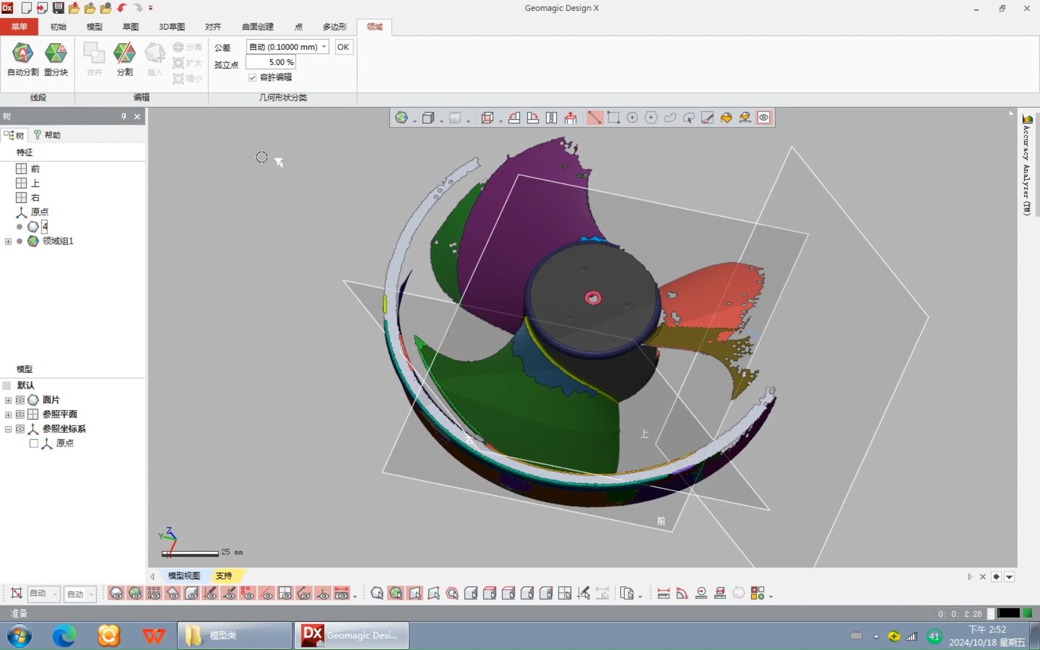Open the 公差 tolerance dropdown
Screen dimensions: 1040x650
tap(324, 46)
